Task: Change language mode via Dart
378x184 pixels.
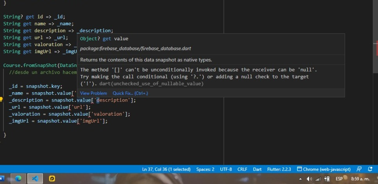Action: pyautogui.click(x=257, y=169)
